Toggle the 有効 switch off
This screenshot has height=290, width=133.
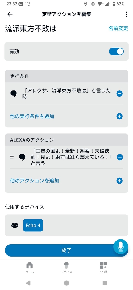click(116, 52)
